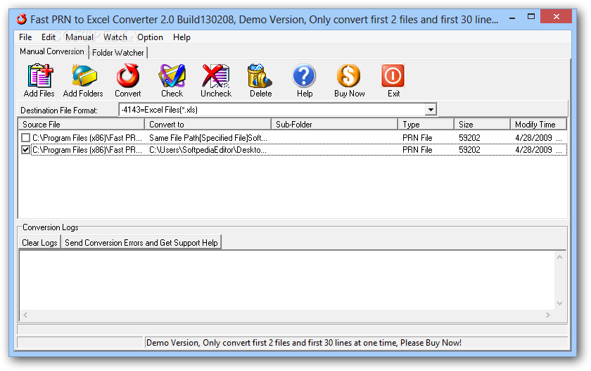
Task: Click the Clear Logs button
Action: click(39, 243)
